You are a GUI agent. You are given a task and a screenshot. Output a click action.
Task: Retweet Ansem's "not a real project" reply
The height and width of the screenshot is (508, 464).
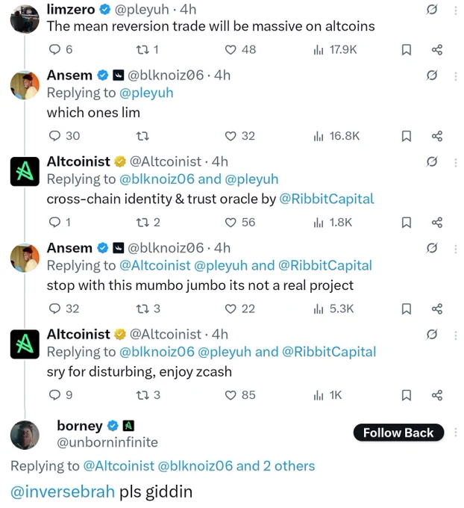pos(148,309)
